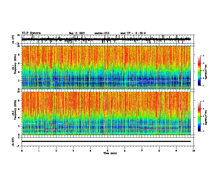Click the "Time (min)" x-axis label
This screenshot has height=169, width=218.
click(110, 153)
